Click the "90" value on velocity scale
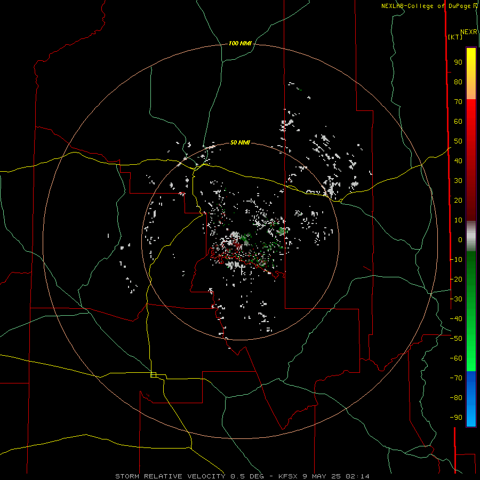 coord(458,62)
